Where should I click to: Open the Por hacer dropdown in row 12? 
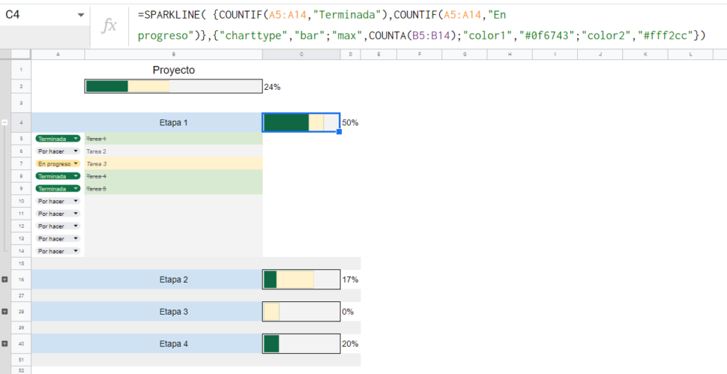click(x=76, y=226)
